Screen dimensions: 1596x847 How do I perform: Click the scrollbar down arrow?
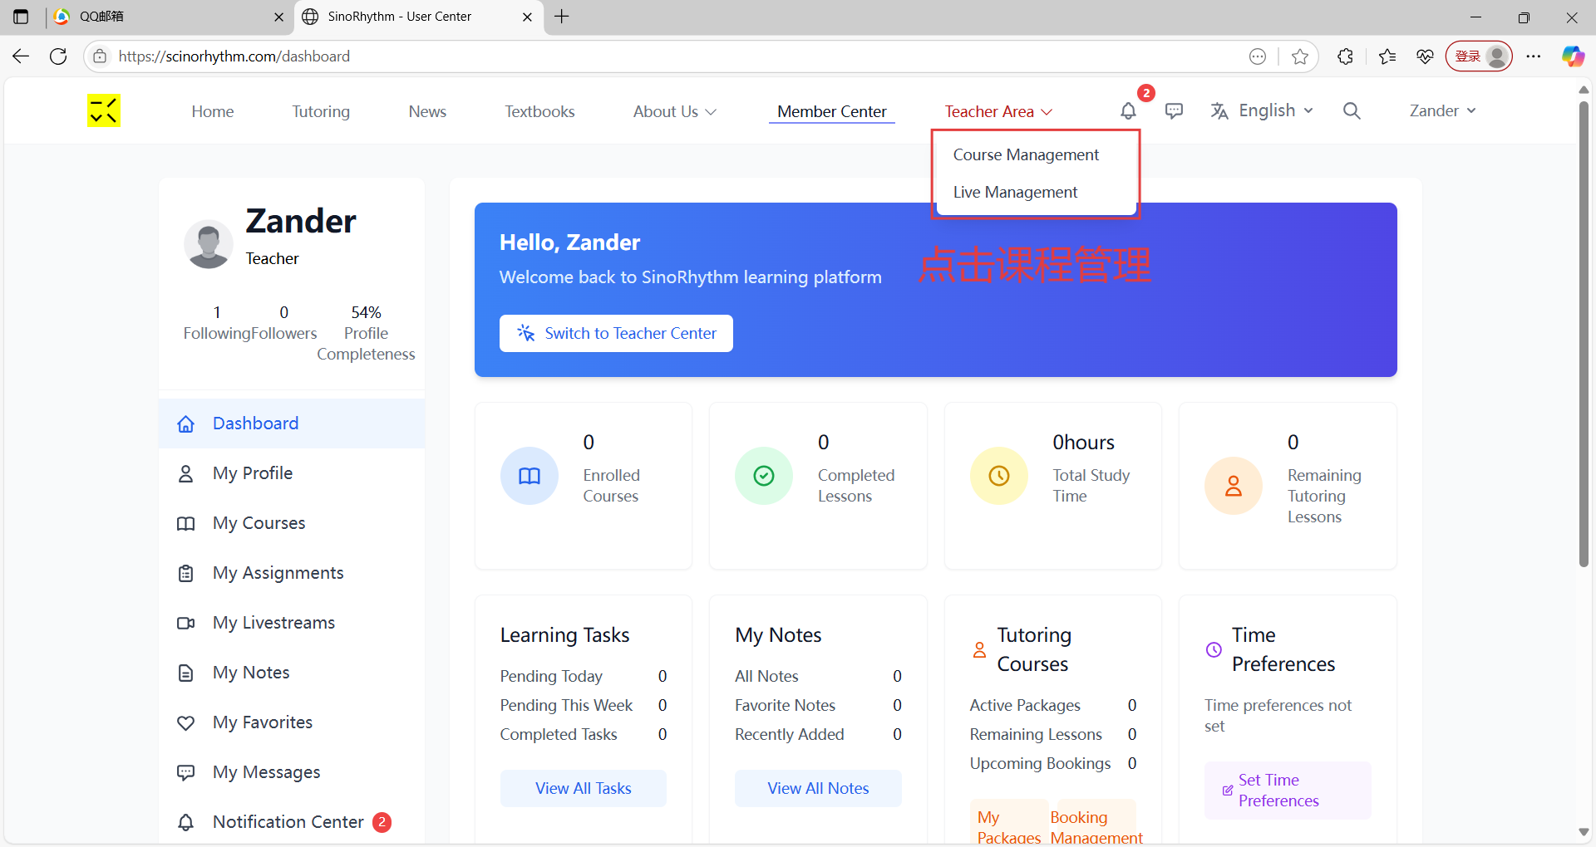pyautogui.click(x=1584, y=832)
